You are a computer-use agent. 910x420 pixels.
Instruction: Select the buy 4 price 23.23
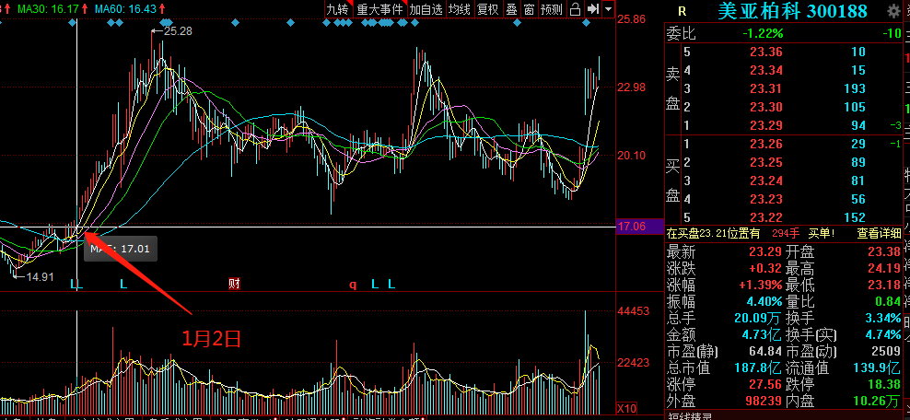[766, 199]
